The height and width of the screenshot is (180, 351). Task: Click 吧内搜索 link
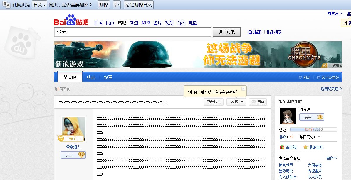point(255,32)
